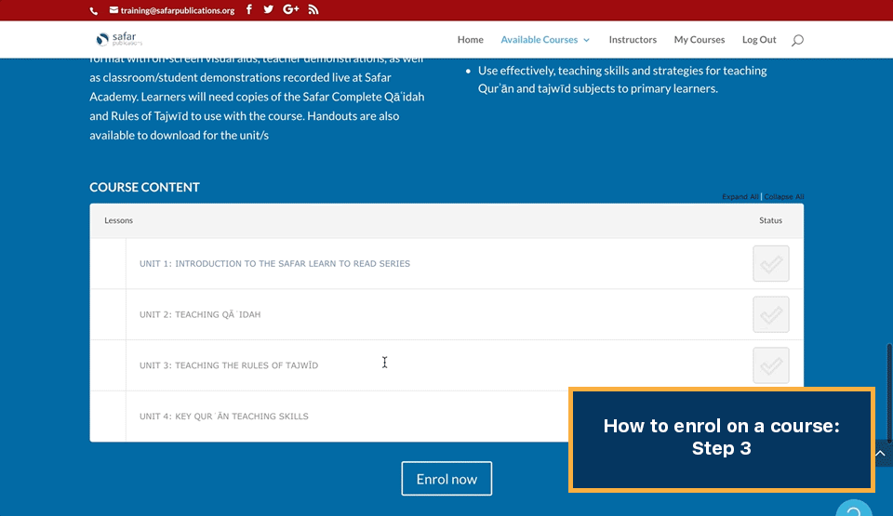Image resolution: width=893 pixels, height=516 pixels.
Task: Click the COURSE CONTENT heading
Action: point(145,187)
